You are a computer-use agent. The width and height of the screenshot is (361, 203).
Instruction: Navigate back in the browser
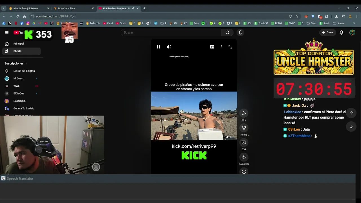4,16
